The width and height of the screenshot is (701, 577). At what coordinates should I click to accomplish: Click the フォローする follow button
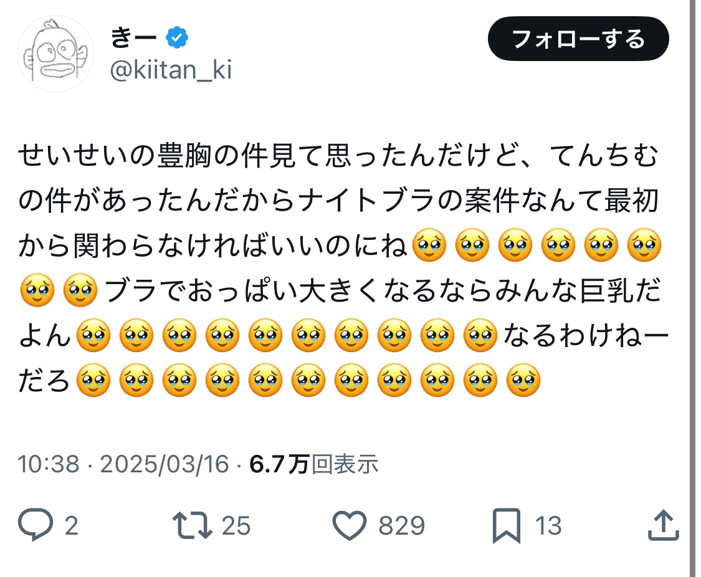click(x=578, y=39)
